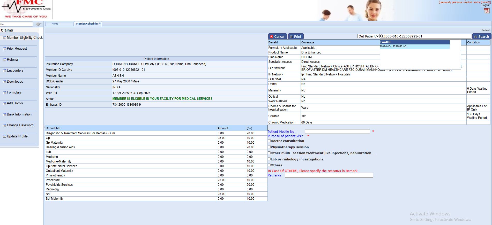Viewport: 492px width, 225px height.
Task: Open the sidebar gear settings dropdown
Action: coord(39,24)
